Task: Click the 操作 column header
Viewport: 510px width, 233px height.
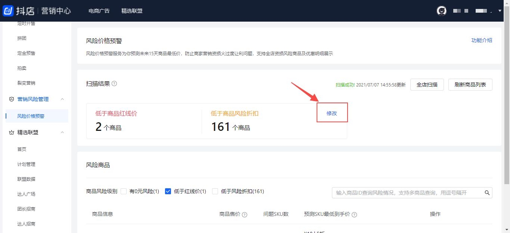Action: (435, 214)
